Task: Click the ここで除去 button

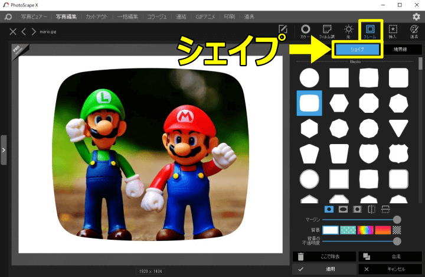Action: tap(324, 256)
